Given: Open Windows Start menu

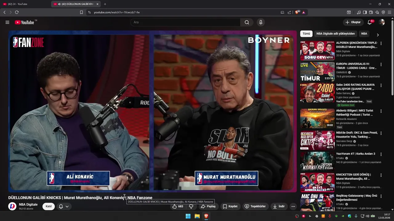Looking at the screenshot, I should 188,216.
